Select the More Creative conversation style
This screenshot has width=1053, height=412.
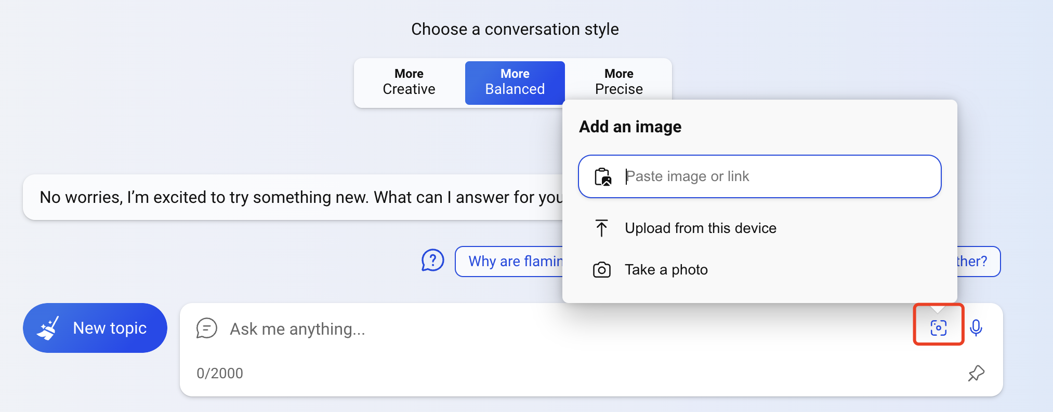(x=409, y=82)
